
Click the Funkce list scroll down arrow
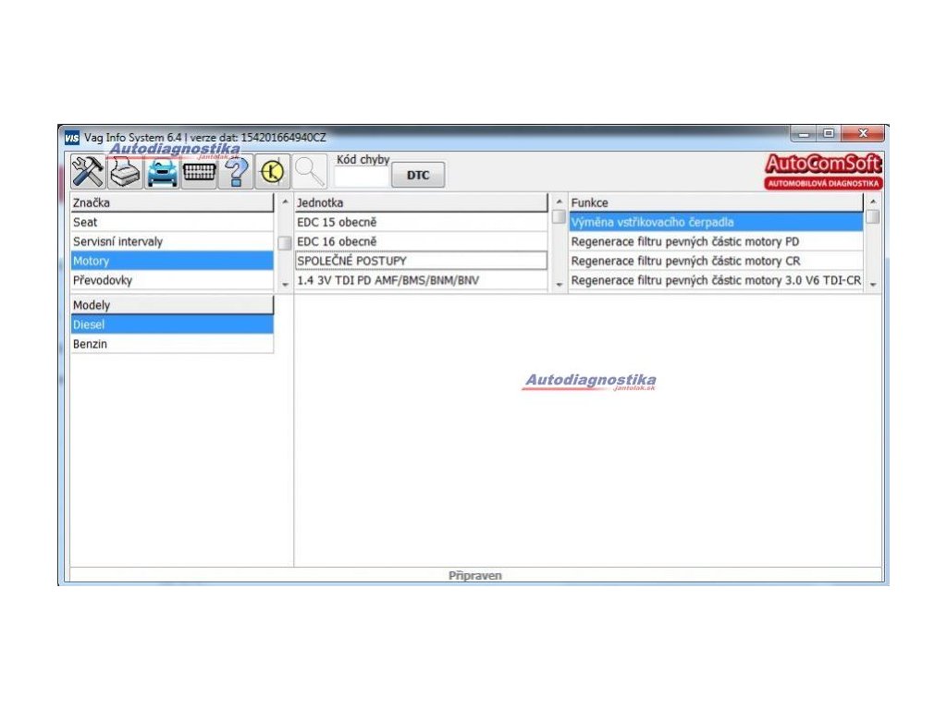click(x=872, y=284)
